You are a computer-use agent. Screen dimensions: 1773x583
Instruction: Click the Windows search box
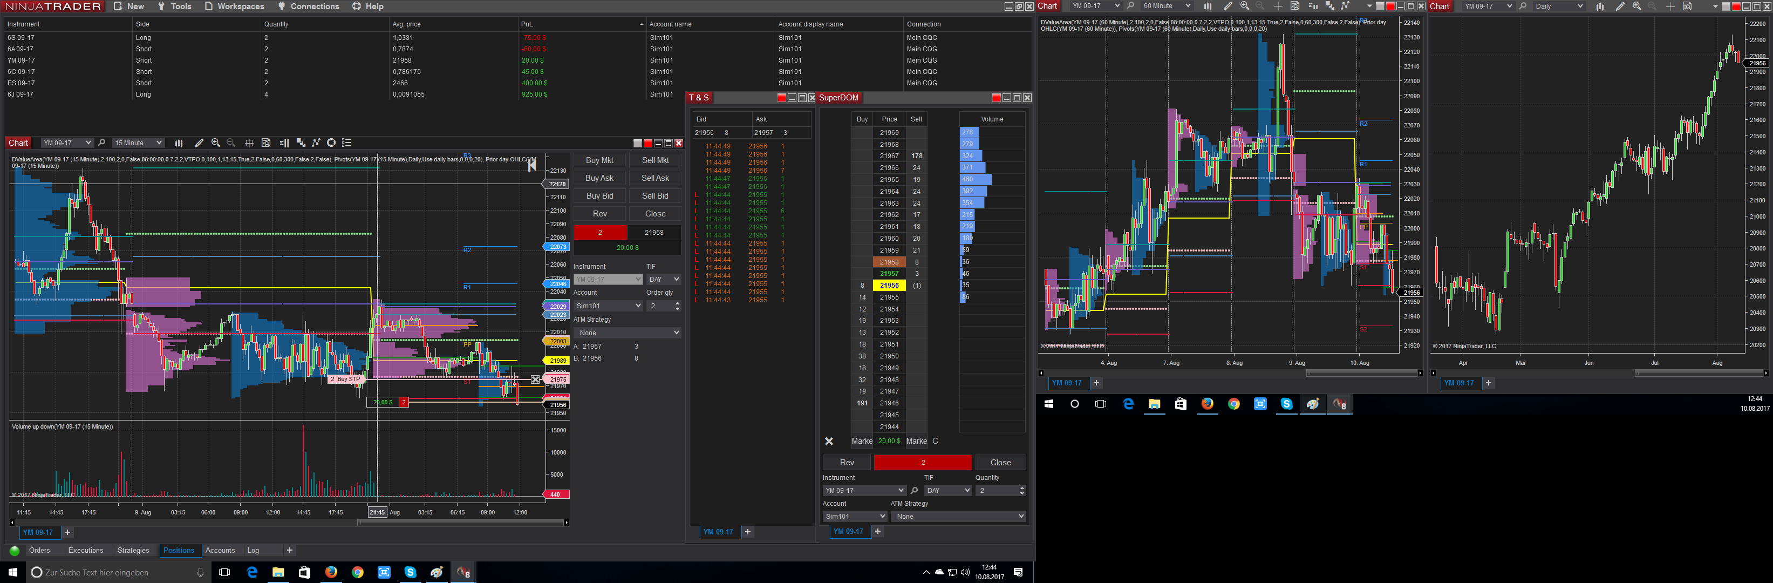(118, 572)
